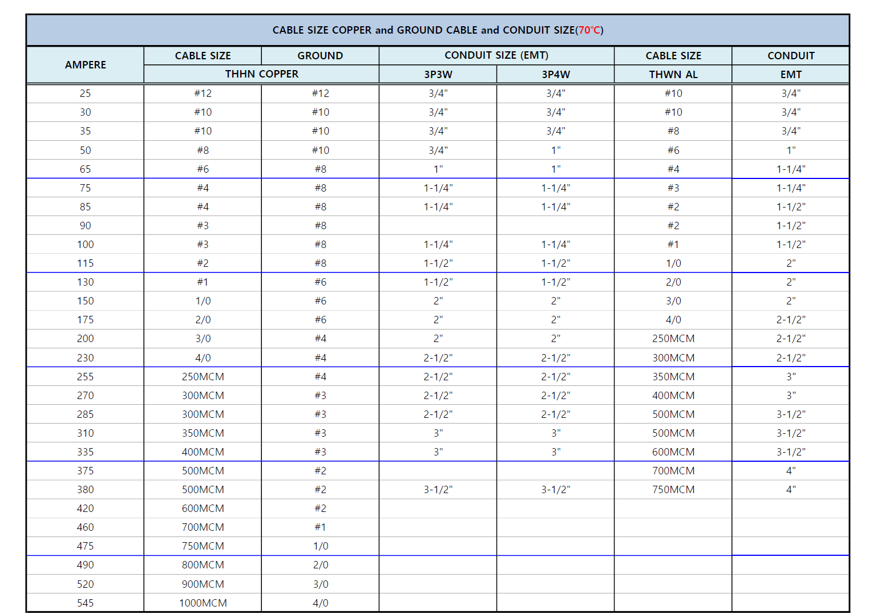Viewport: 869px width, 614px height.
Task: Click aluminum cable size 400MCM
Action: [673, 396]
